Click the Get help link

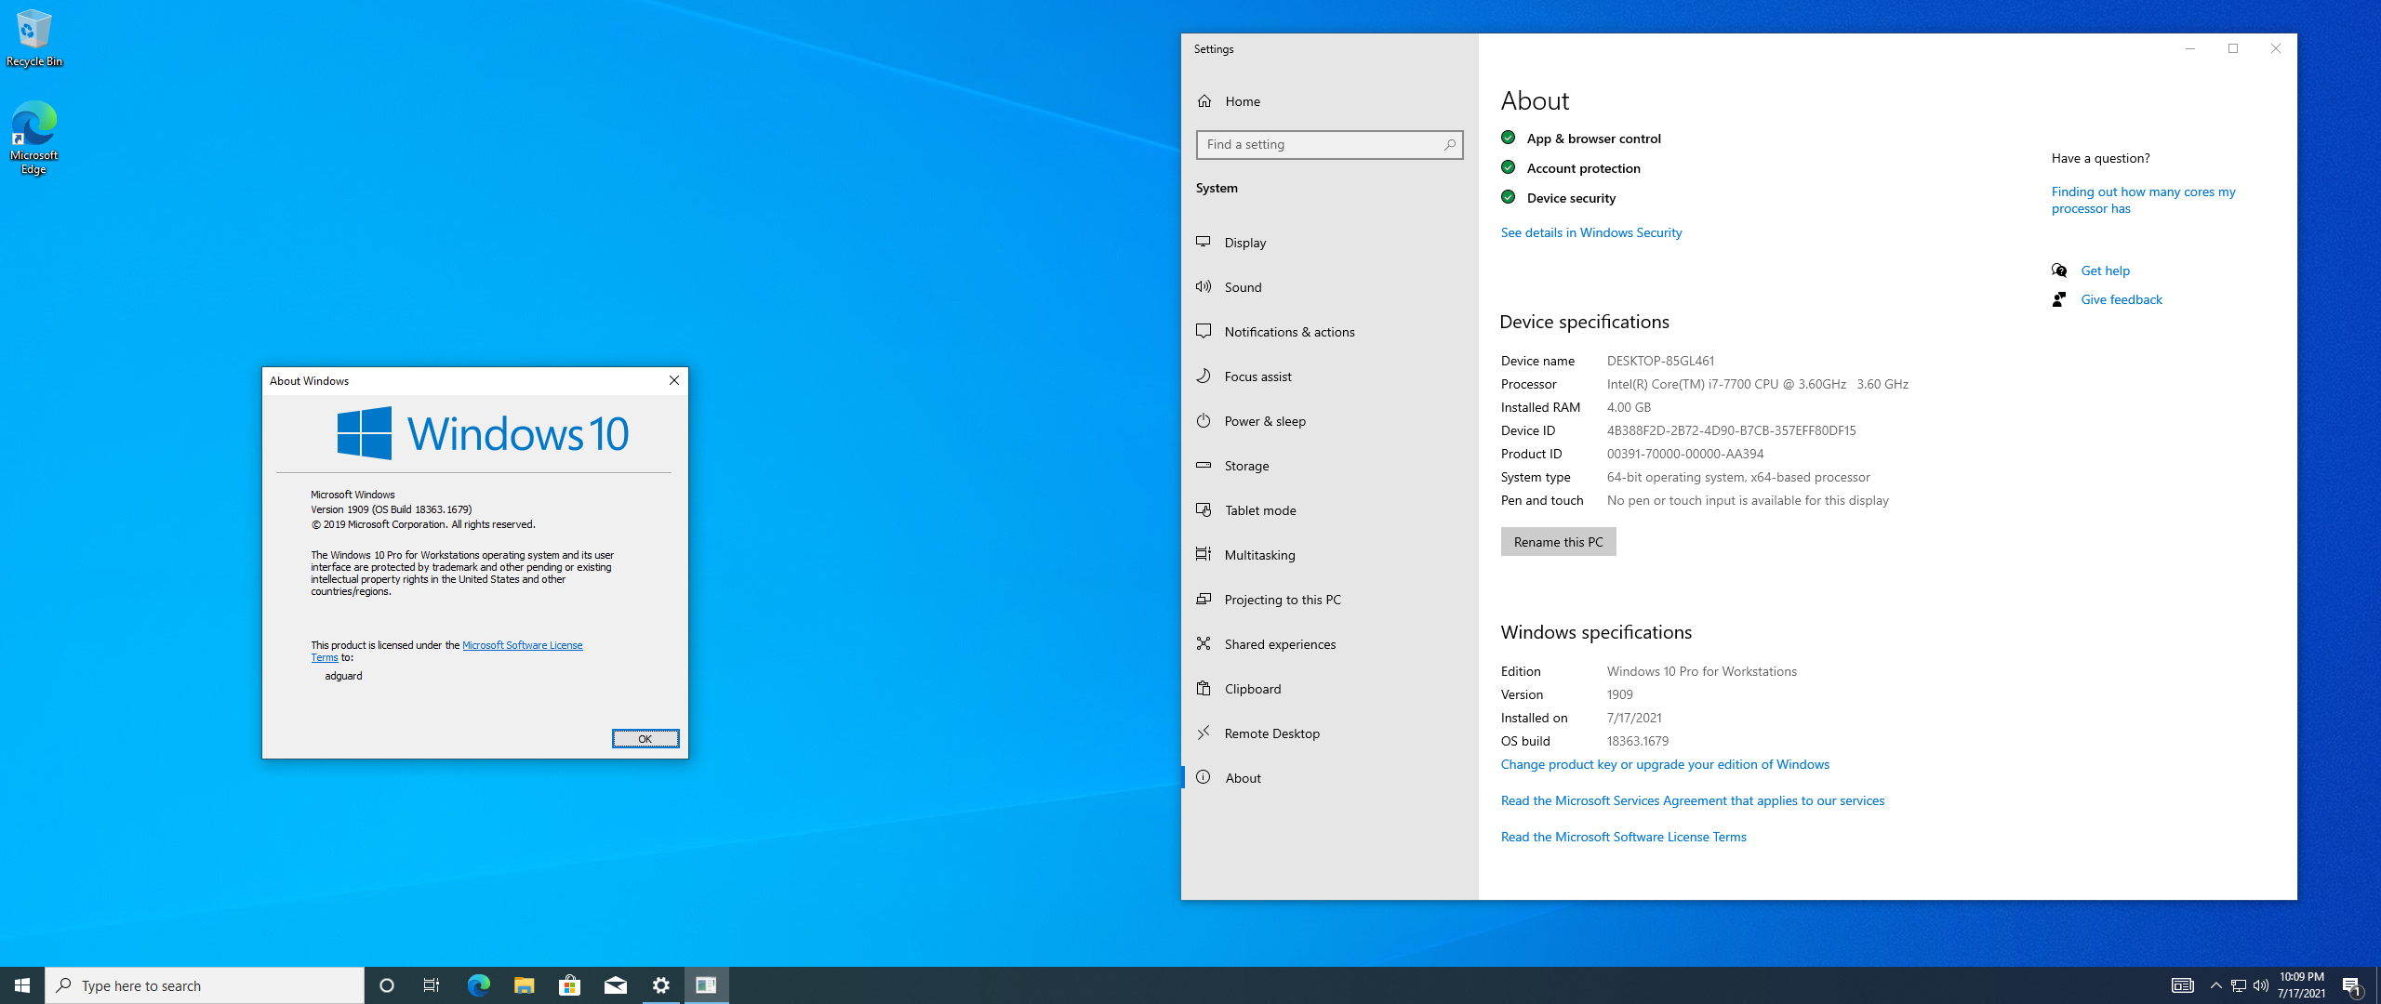tap(2105, 271)
